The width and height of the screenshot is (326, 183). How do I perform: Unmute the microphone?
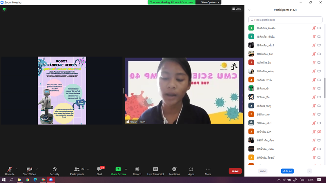click(10, 171)
